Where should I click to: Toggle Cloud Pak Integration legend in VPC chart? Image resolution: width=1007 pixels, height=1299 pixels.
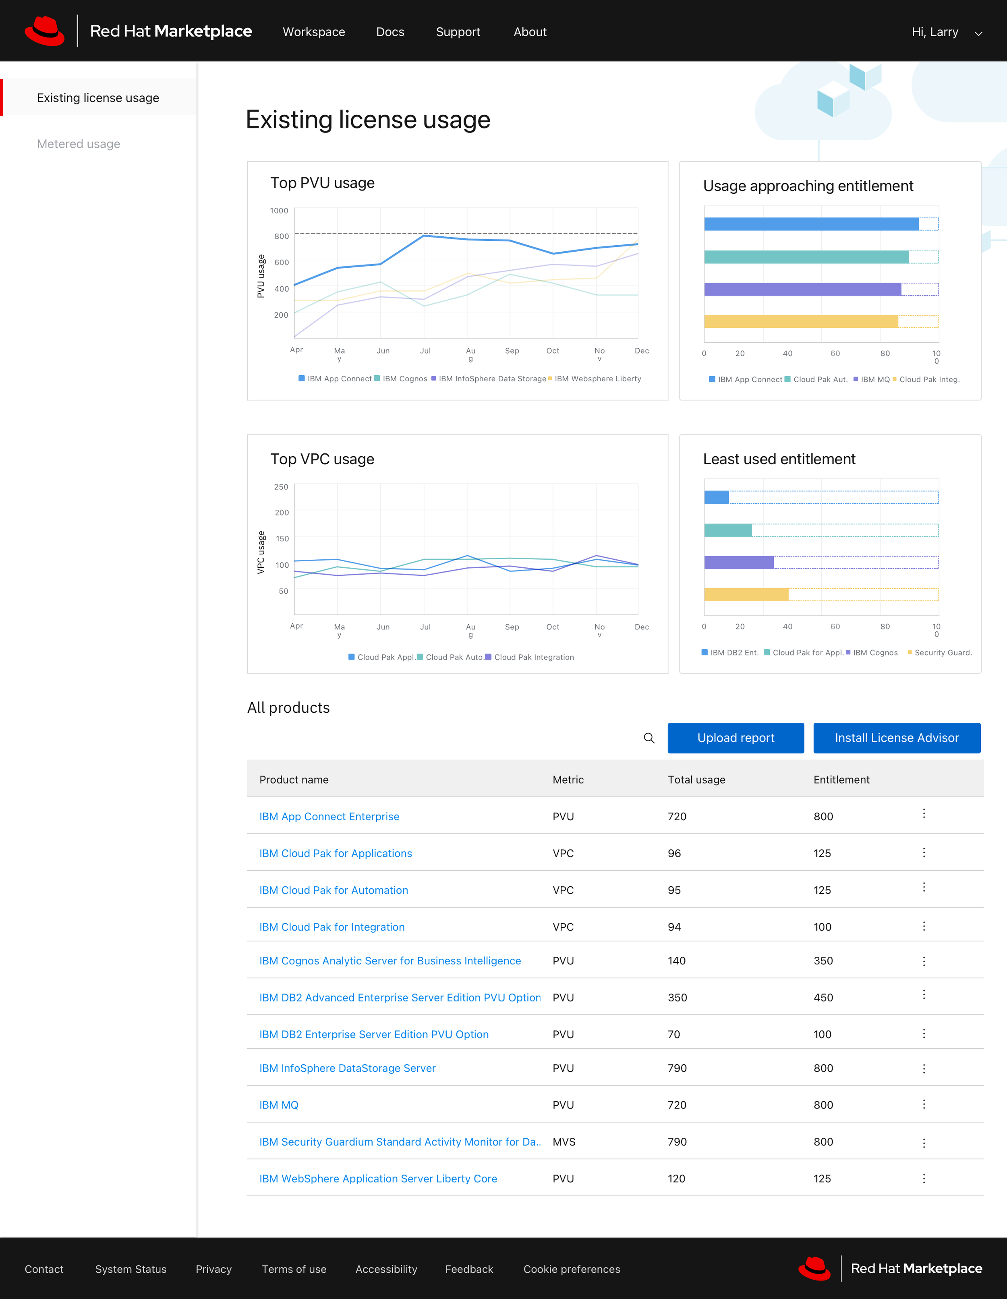click(x=530, y=657)
